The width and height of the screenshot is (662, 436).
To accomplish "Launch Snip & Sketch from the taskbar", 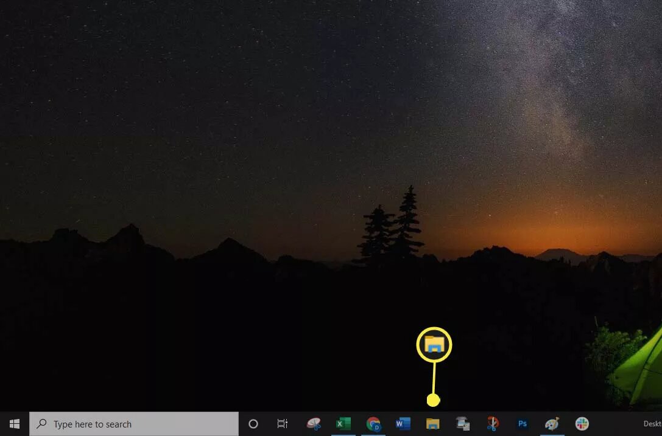I will point(314,424).
